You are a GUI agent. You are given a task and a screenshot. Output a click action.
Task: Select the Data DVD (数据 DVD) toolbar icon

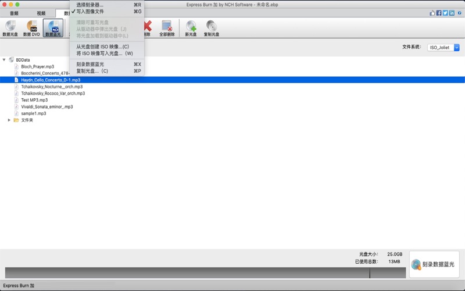[x=31, y=28]
